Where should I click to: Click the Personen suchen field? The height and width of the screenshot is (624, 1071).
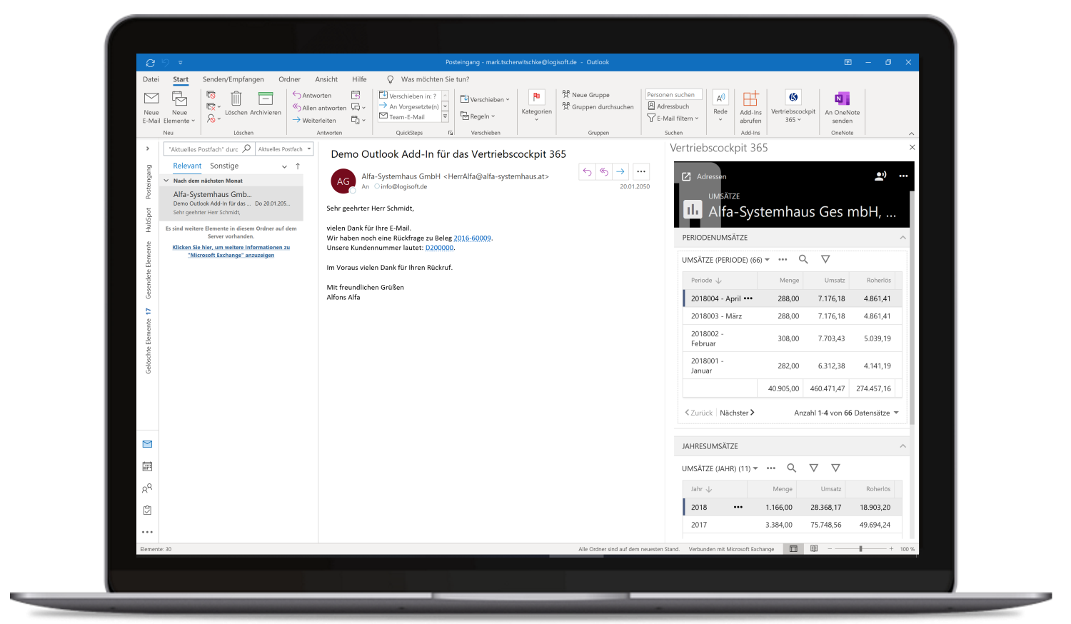[x=674, y=94]
